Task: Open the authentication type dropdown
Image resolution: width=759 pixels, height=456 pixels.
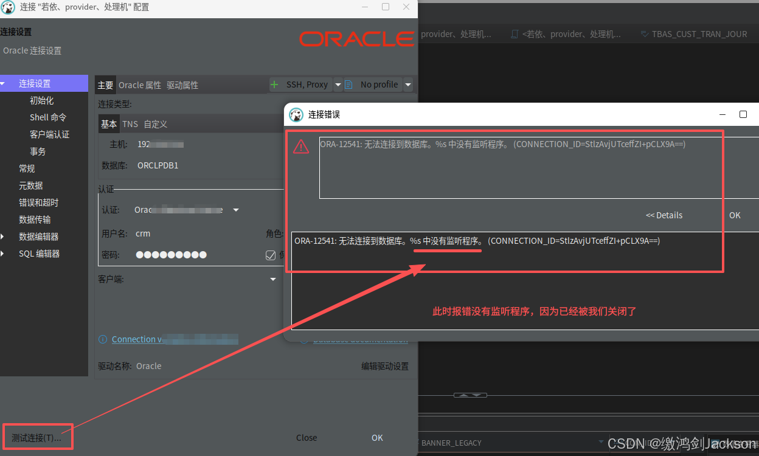Action: pos(236,210)
